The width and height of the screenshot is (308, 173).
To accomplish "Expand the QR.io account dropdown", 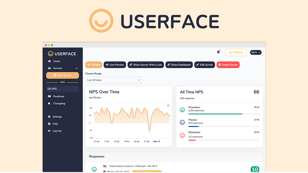I will click(255, 52).
